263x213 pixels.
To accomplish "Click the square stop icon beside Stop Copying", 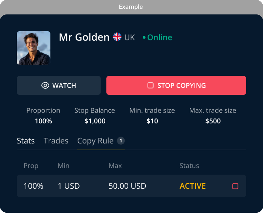I will (150, 85).
